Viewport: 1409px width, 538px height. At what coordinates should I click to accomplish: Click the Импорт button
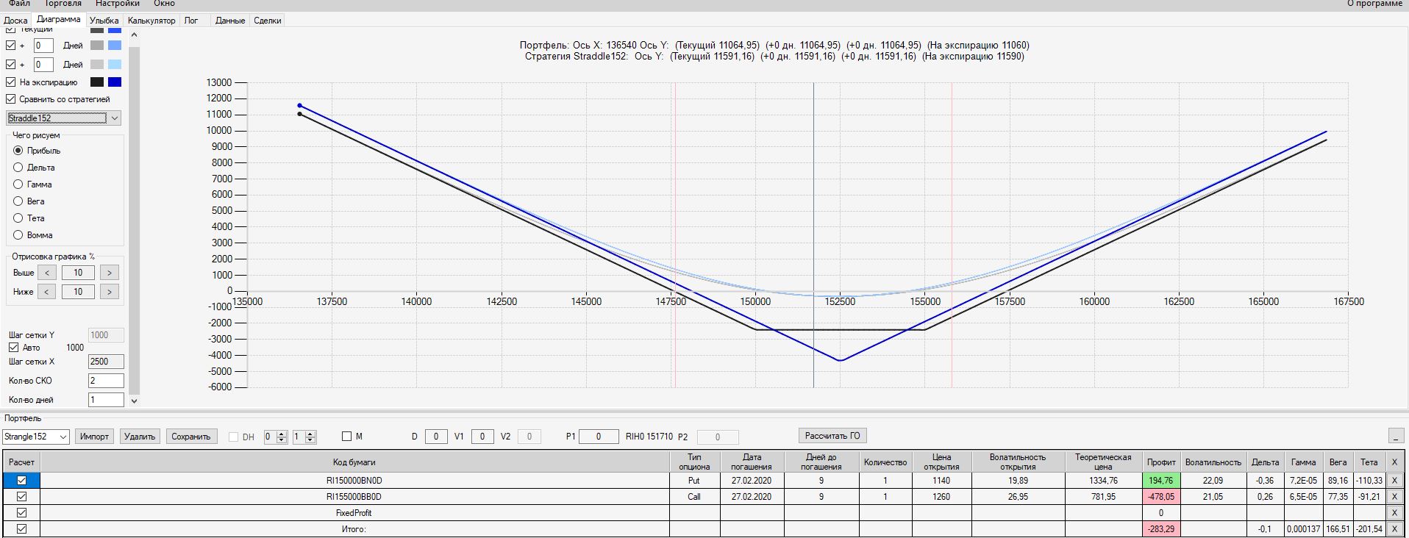pos(94,437)
